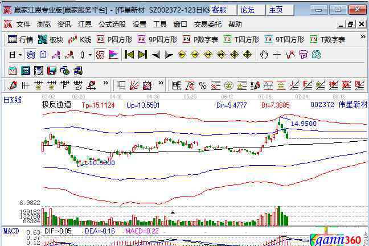Select the rectangle box drawing tool
Viewport: 369px width, 246px height.
pos(121,85)
